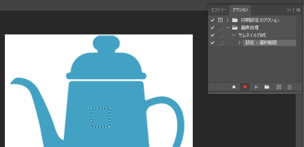Click the panel resize grip below buttons
The width and height of the screenshot is (304, 147).
[x=255, y=93]
